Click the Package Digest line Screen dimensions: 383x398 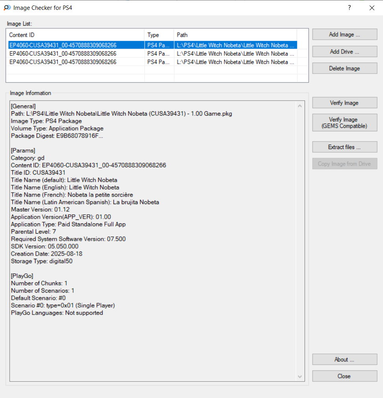click(57, 136)
